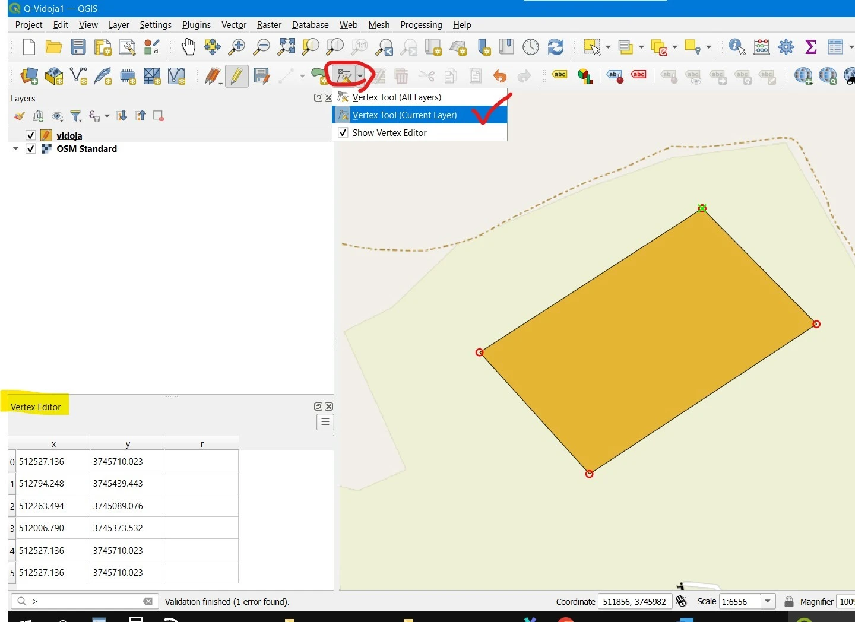855x622 pixels.
Task: Open the Processing Toolbox gear icon
Action: coord(786,47)
